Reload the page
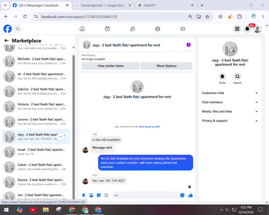 [25, 17]
